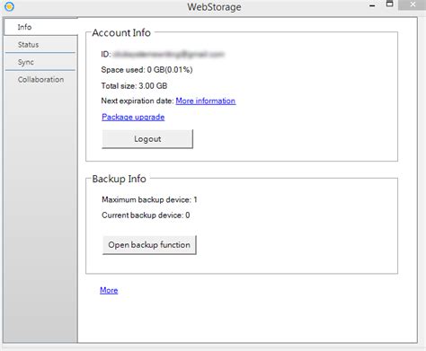Select the 'Total size: 3.00 GB' text
The height and width of the screenshot is (351, 426).
[x=134, y=86]
